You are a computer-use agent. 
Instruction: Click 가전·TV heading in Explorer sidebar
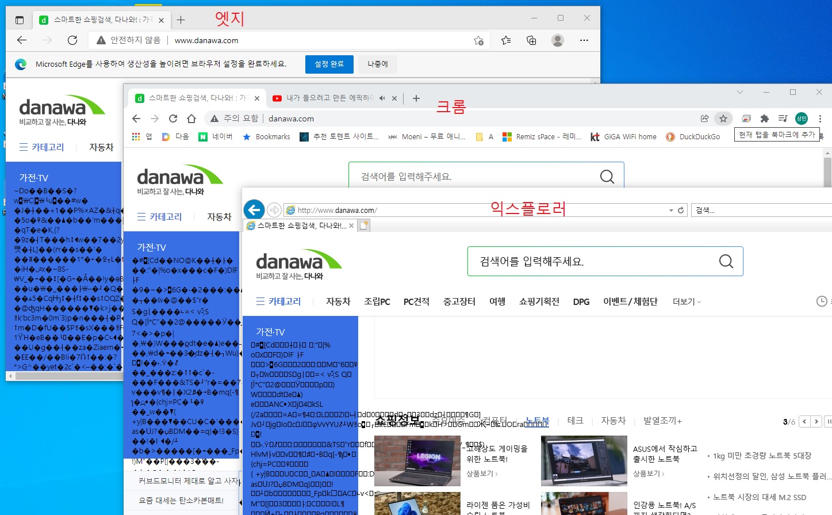(x=270, y=332)
